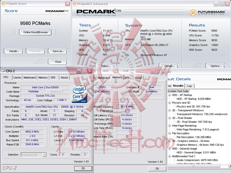Screen dimensions: 231x173
Task: Select 'Web Page Rendering: 7.512 pages/s' row
Action: (198, 129)
